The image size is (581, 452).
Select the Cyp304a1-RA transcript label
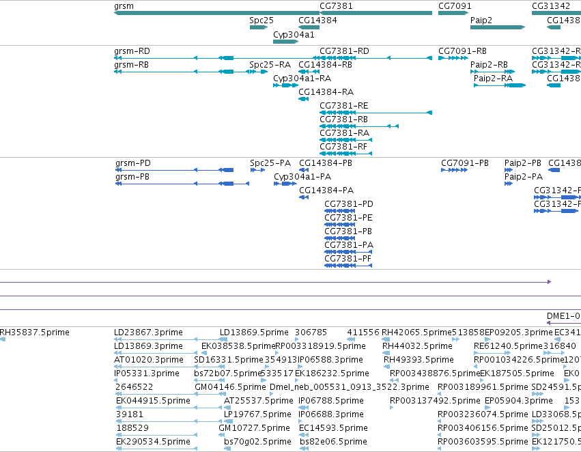tap(302, 79)
